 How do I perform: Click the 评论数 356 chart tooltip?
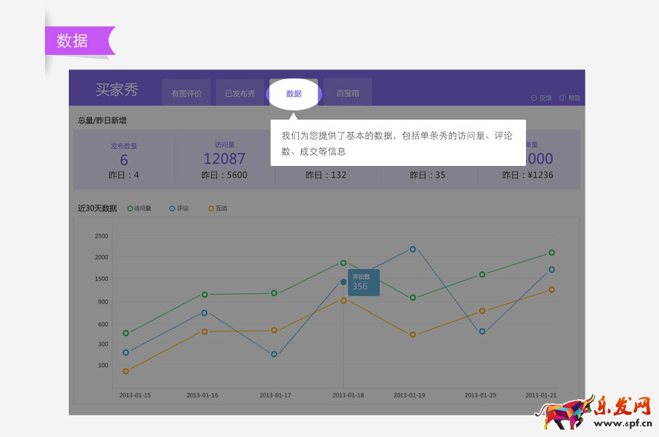coord(364,282)
